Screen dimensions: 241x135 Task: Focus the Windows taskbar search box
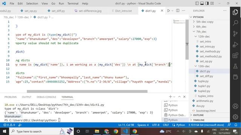point(41,131)
